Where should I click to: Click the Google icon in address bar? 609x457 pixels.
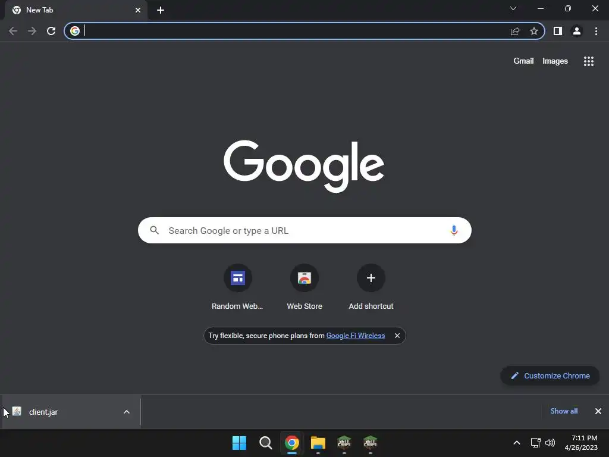tap(75, 31)
